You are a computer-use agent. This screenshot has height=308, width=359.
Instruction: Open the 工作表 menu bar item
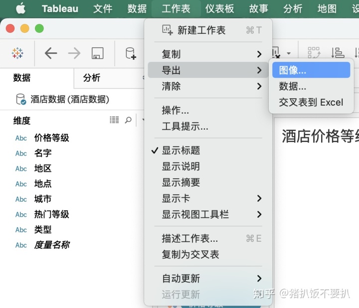coord(176,8)
